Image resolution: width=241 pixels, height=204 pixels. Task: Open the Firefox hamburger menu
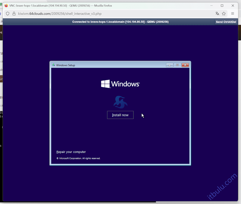232,14
